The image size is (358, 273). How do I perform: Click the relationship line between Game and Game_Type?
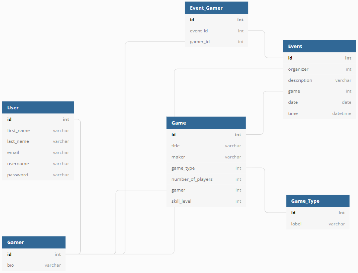click(265, 190)
